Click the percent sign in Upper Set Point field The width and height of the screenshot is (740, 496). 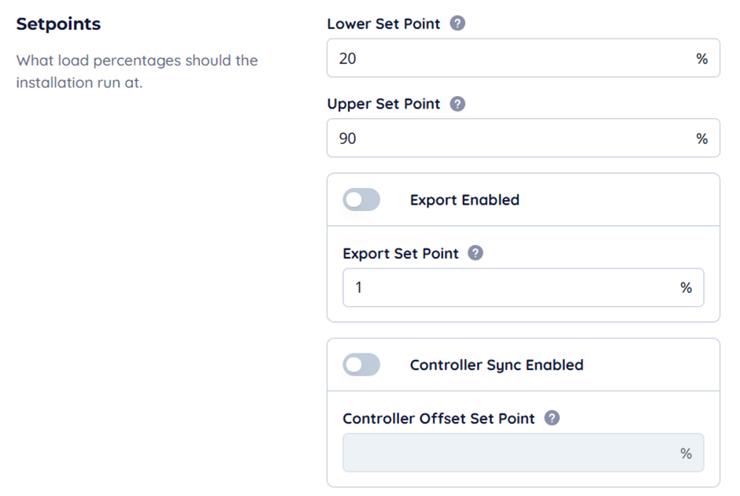(x=702, y=139)
